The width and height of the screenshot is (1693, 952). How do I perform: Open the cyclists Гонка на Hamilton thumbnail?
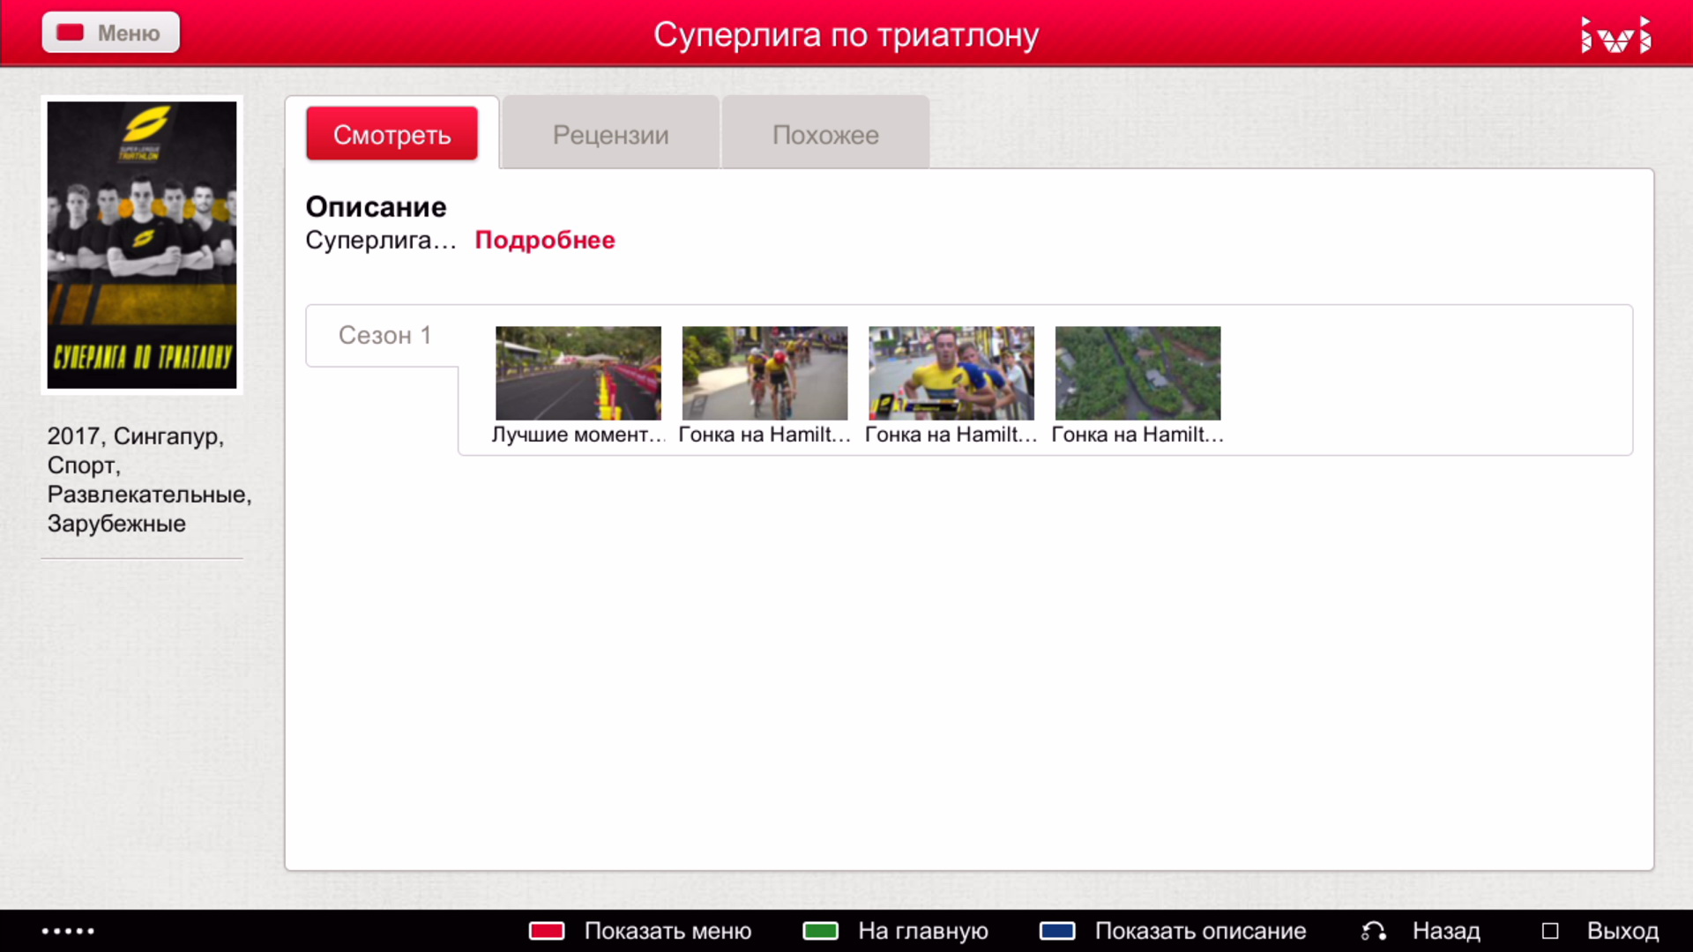[764, 373]
